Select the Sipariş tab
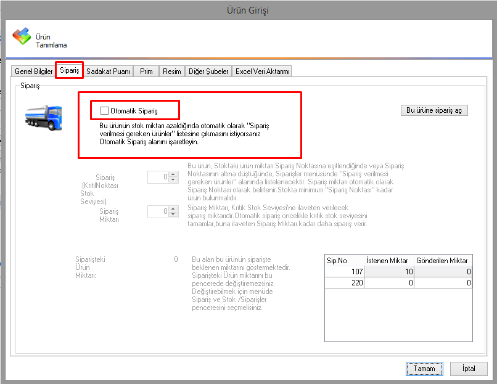Image resolution: width=497 pixels, height=384 pixels. click(x=69, y=71)
